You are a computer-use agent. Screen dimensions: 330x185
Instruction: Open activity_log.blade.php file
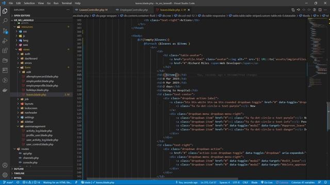[39, 131]
